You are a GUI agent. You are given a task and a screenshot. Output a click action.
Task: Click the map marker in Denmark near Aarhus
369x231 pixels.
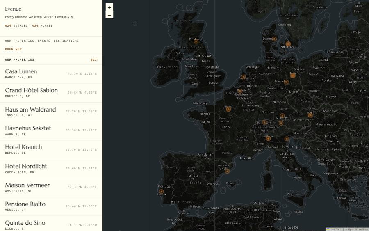[x=274, y=39]
